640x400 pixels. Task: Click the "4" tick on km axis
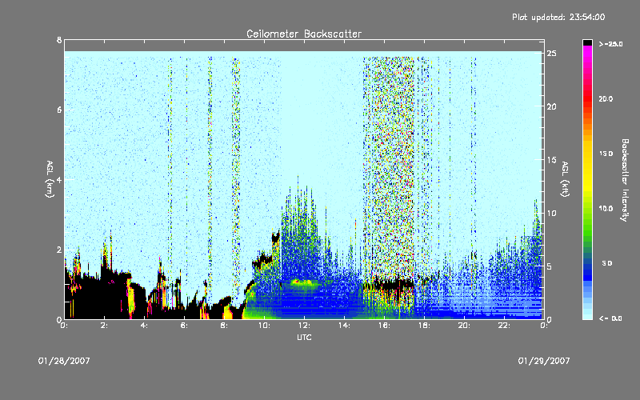click(x=59, y=179)
